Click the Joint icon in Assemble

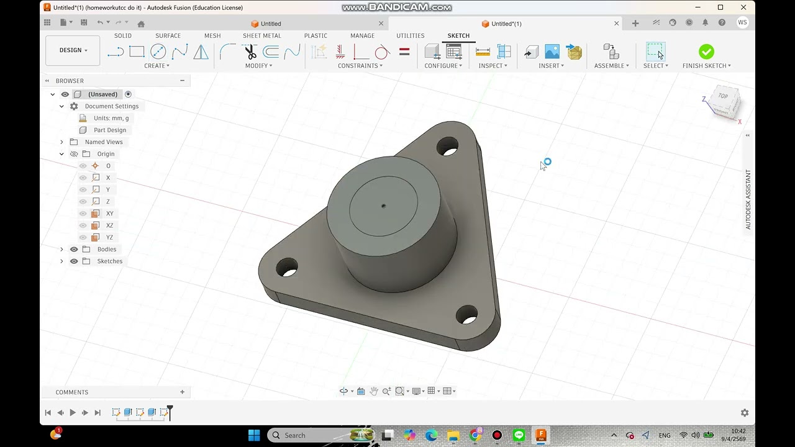coord(611,52)
